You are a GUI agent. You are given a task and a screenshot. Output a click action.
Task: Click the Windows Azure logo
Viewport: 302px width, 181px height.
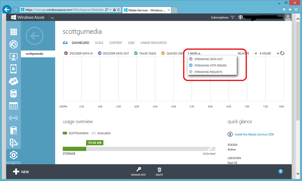28,17
